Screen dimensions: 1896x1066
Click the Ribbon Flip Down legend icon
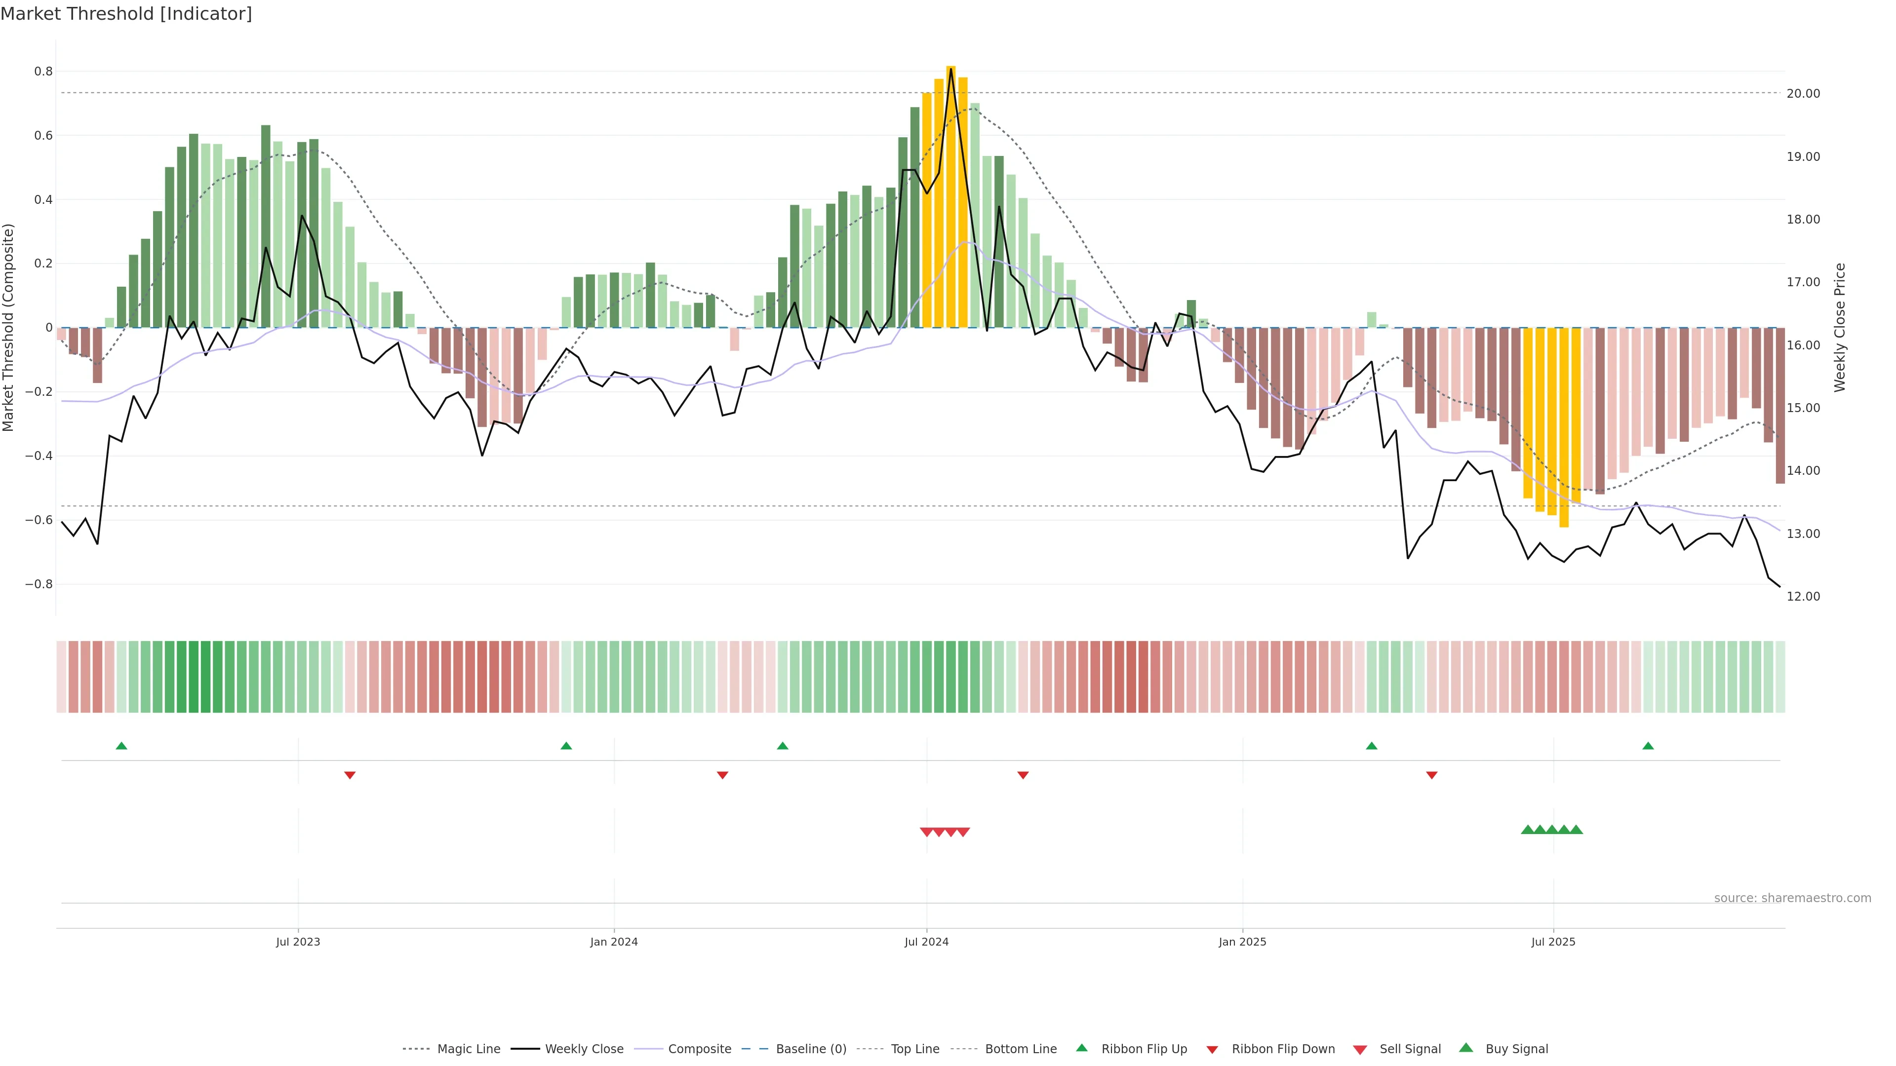click(1212, 1049)
